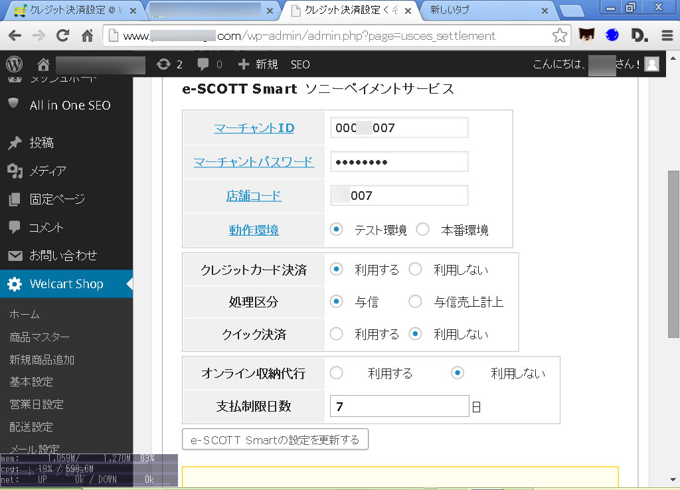Open the SEO admin bar menu
The height and width of the screenshot is (490, 680).
pyautogui.click(x=300, y=64)
